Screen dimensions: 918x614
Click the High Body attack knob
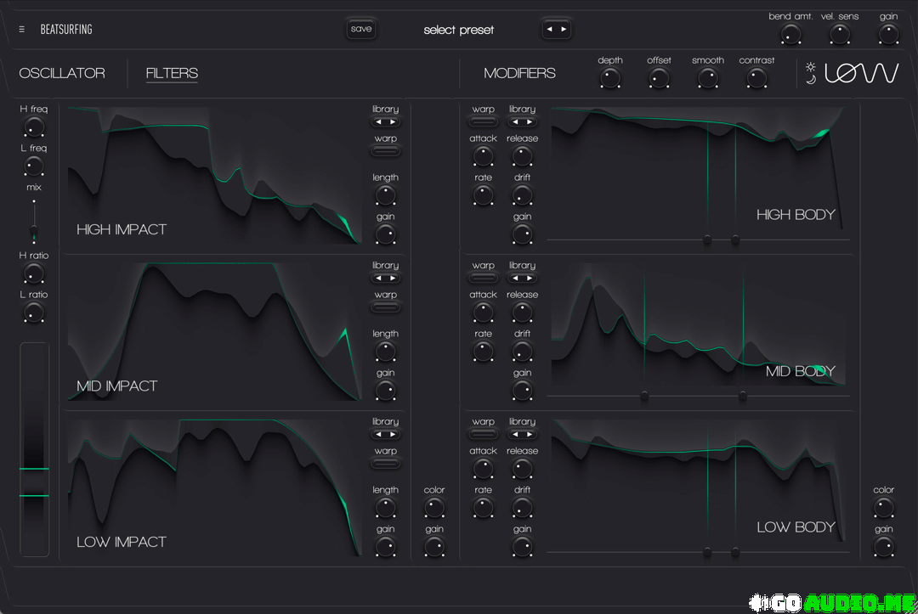(x=483, y=156)
